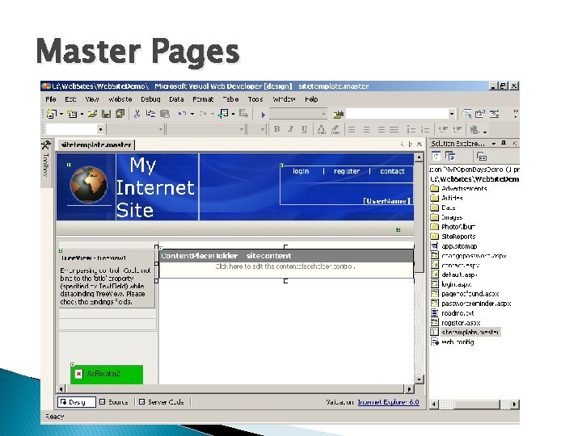Click the Paste toolbar icon
This screenshot has width=582, height=436.
(x=165, y=114)
